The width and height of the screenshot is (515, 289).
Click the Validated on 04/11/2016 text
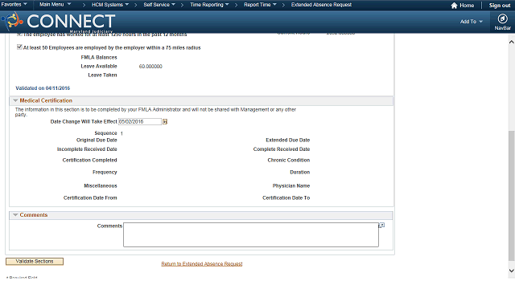[x=43, y=88]
